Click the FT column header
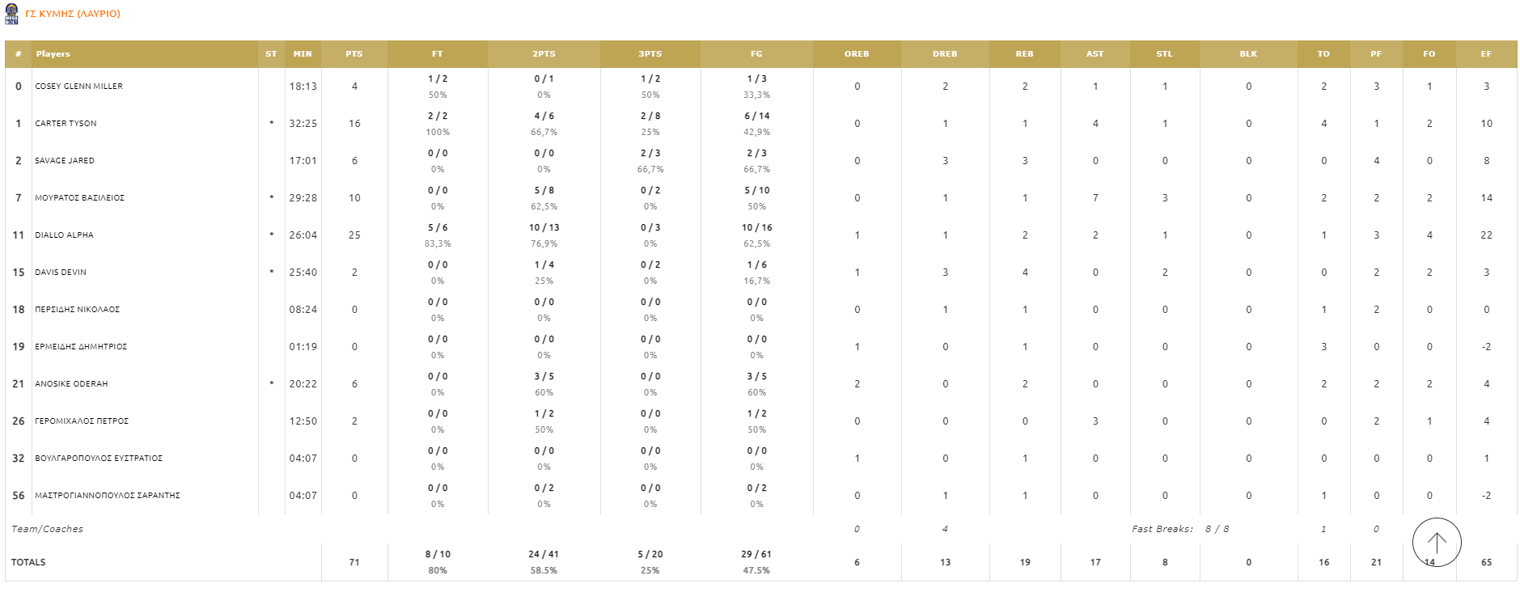1520x592 pixels. [x=437, y=54]
